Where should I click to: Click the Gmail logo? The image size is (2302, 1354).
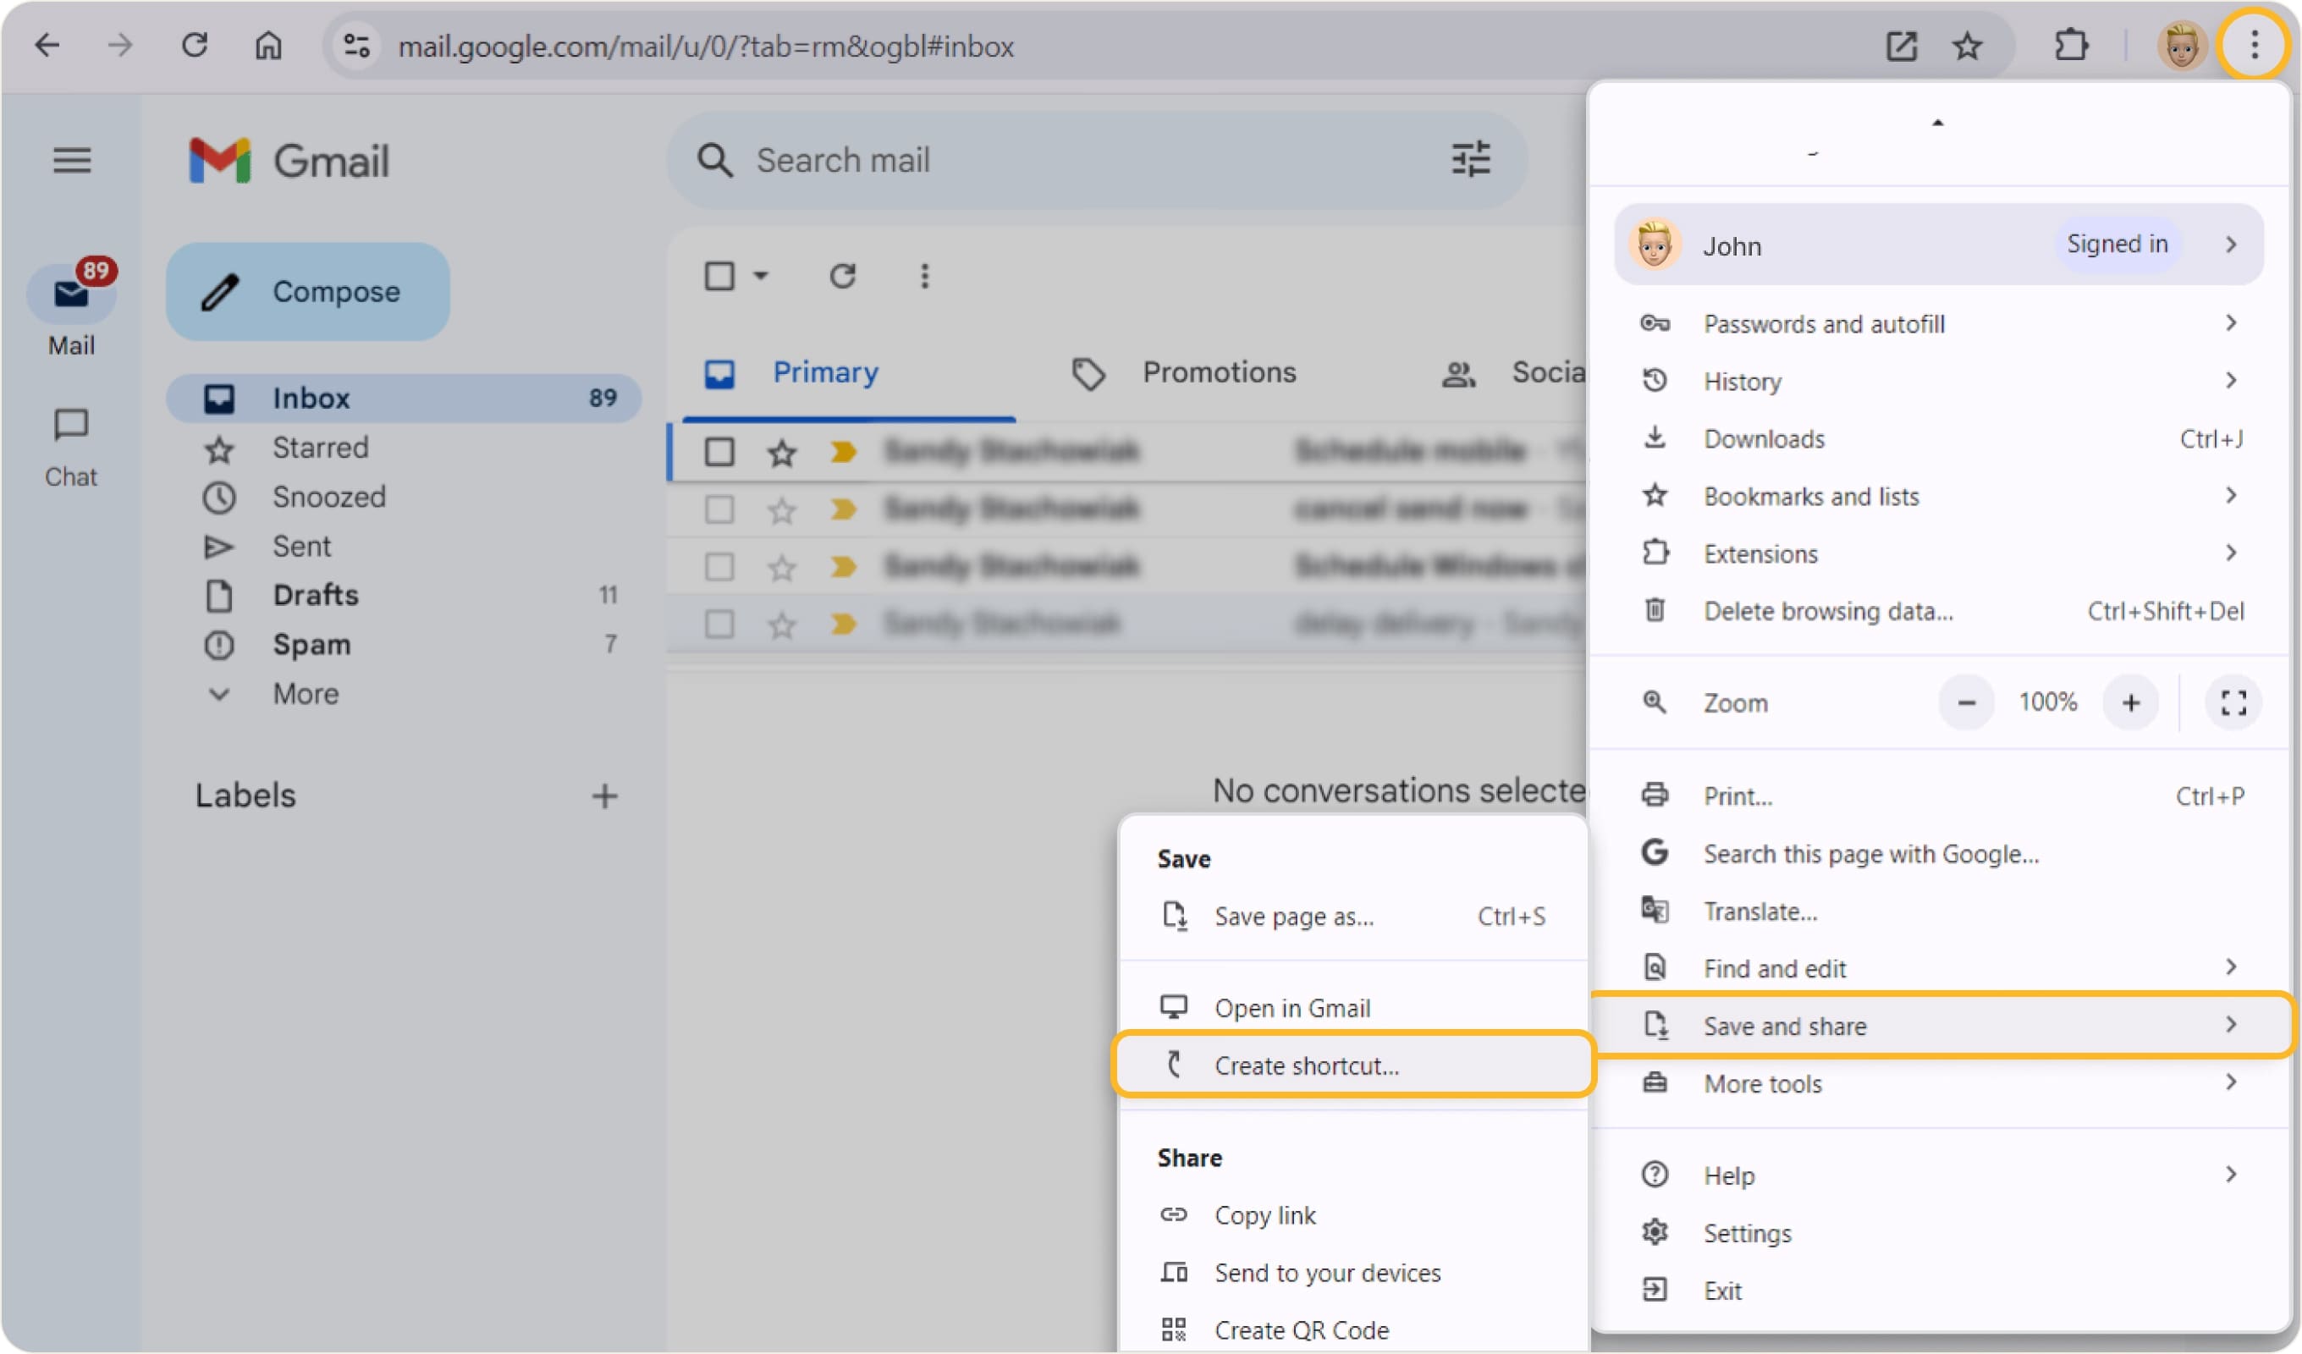(289, 161)
